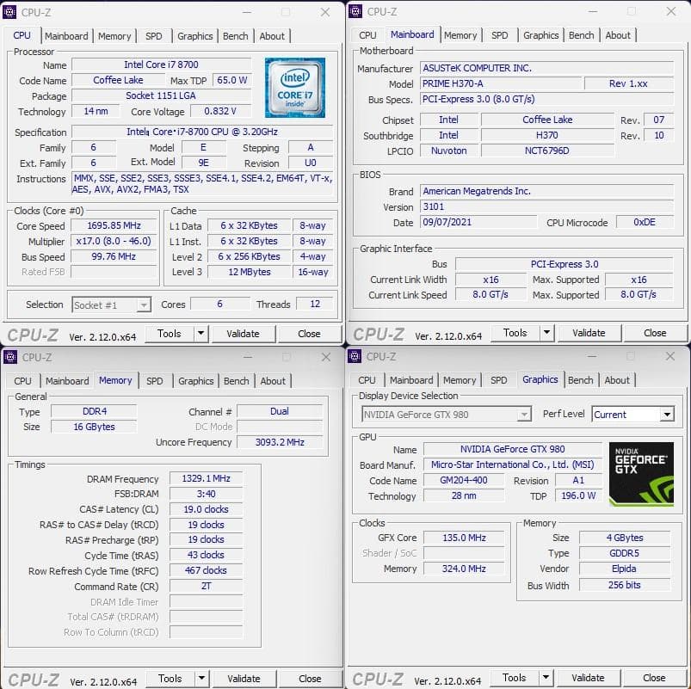Viewport: 691px width, 689px height.
Task: Click the CPU-Z logo beside the Memory window version
Action: (x=34, y=679)
